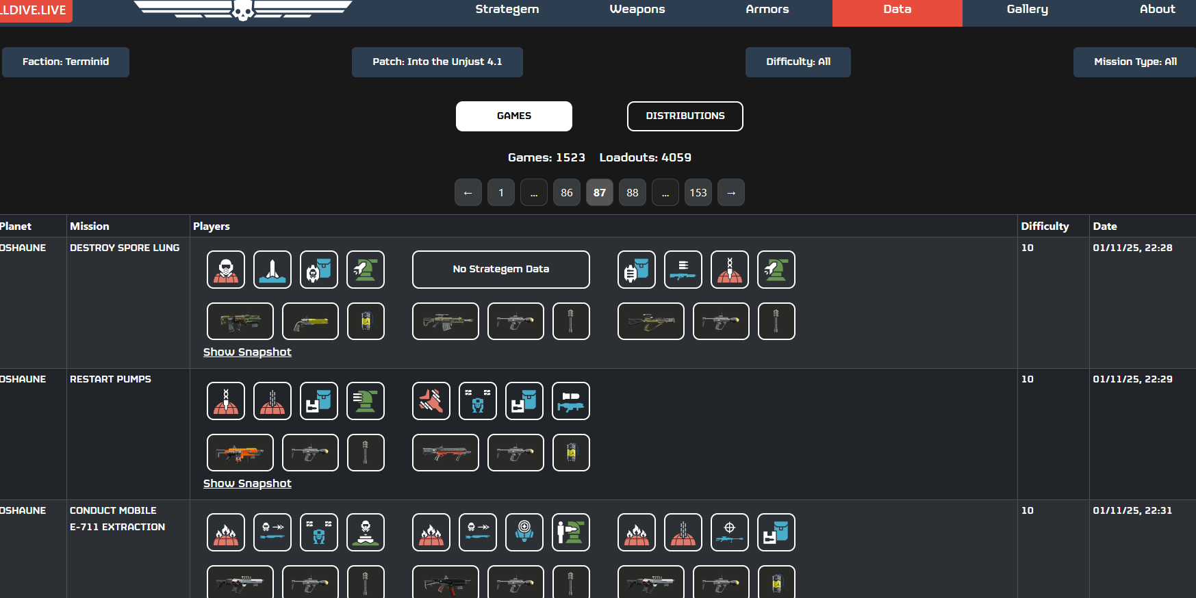
Task: Click the date "01/11/25, 22:31"
Action: [x=1132, y=510]
